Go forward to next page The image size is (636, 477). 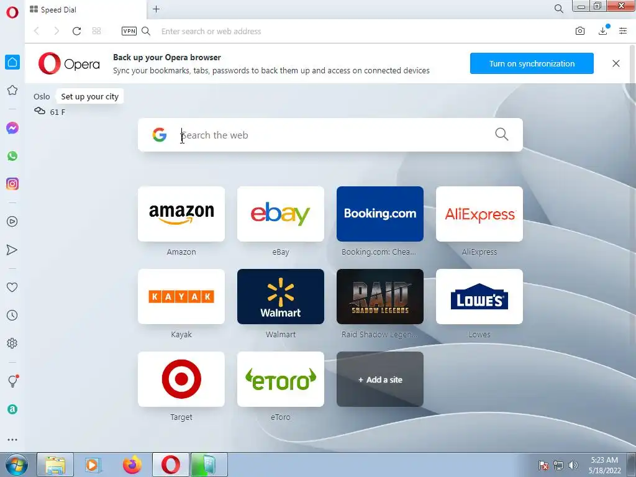(57, 31)
